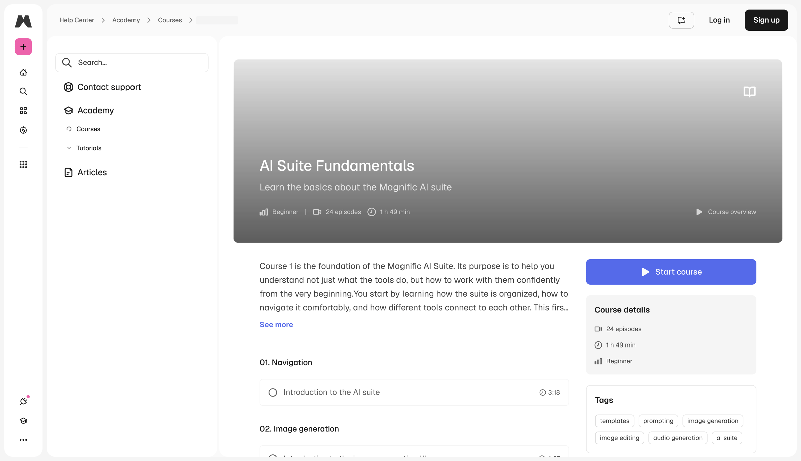The height and width of the screenshot is (461, 801).
Task: Open the Introduction to the AI suite episode
Action: click(414, 392)
